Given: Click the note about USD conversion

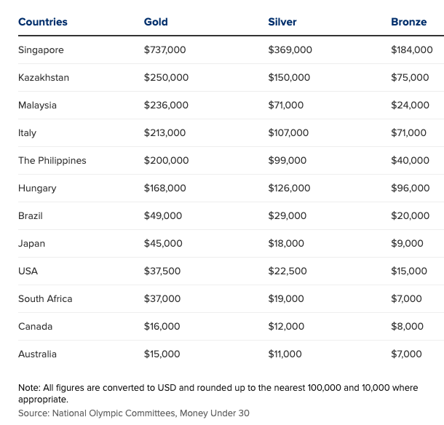Looking at the screenshot, I should pyautogui.click(x=218, y=394).
